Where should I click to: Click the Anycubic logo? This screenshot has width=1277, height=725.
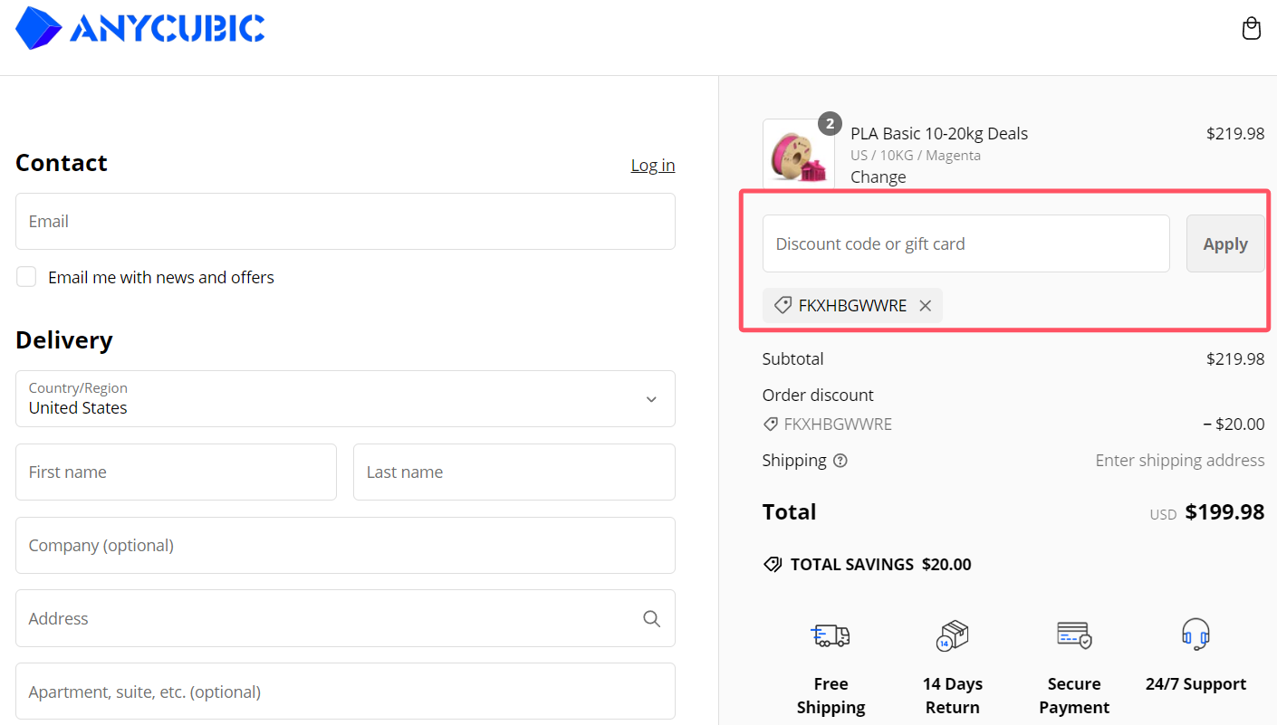tap(140, 28)
